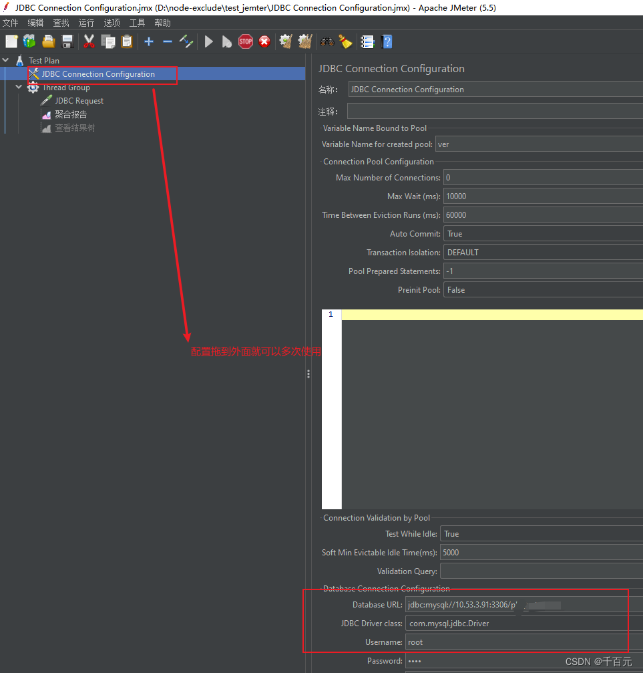Select JDBC Request in the tree
This screenshot has width=643, height=673.
coord(80,100)
